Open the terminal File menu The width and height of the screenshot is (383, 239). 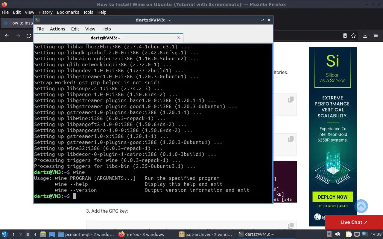click(40, 29)
